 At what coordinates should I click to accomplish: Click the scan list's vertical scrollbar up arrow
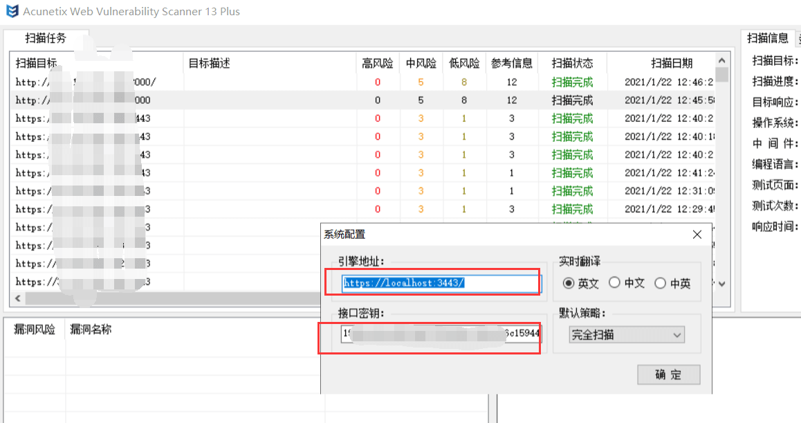[722, 60]
